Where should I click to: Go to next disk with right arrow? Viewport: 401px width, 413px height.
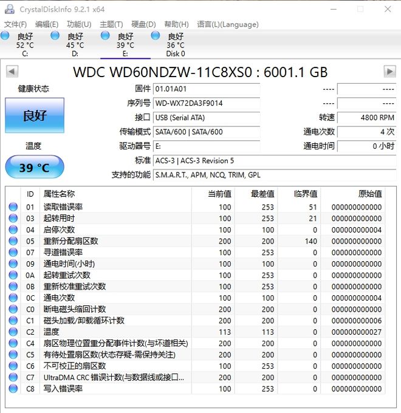pyautogui.click(x=389, y=72)
